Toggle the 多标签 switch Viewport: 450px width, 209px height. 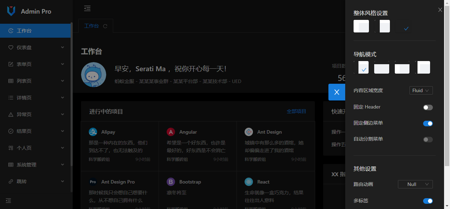coord(428,201)
